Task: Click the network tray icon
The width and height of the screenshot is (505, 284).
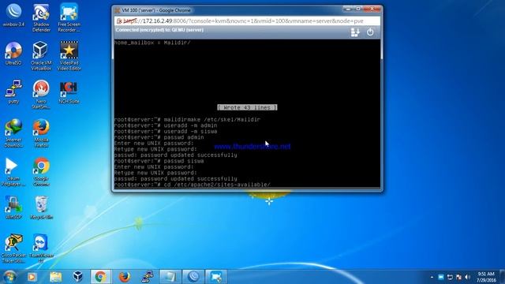Action: point(450,277)
